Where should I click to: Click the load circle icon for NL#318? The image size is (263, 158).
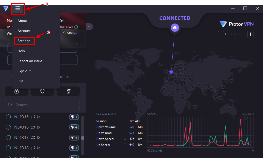pos(9,148)
